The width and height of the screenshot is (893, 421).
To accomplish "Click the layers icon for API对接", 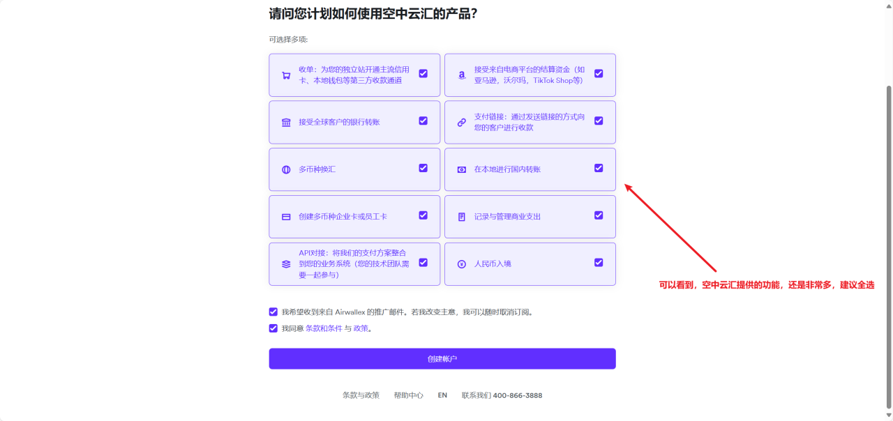I will (x=286, y=264).
